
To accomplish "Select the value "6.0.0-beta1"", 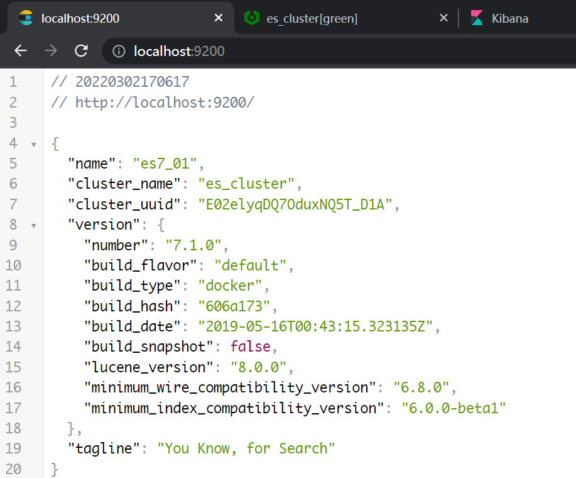I will (x=454, y=408).
